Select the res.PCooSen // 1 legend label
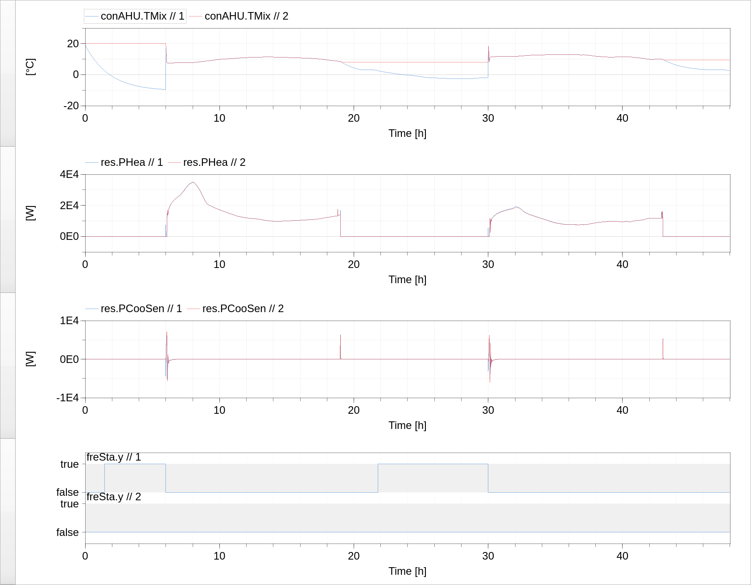The image size is (751, 585). pos(141,308)
